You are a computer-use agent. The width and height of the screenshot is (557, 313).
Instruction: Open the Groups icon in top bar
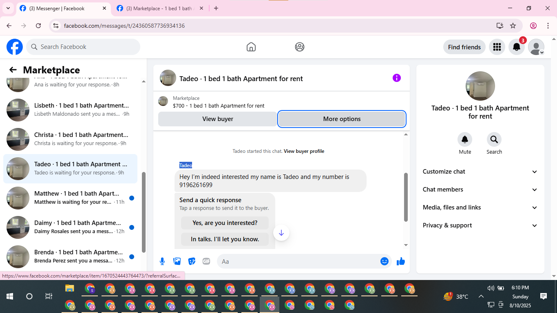point(300,47)
